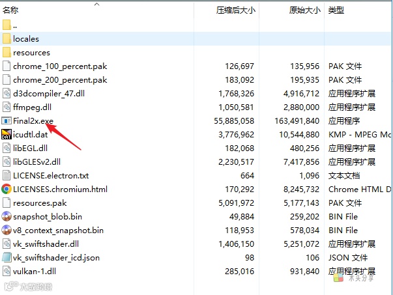Sort by the 压缩后大小 column header
The image size is (393, 295).
[x=235, y=10]
